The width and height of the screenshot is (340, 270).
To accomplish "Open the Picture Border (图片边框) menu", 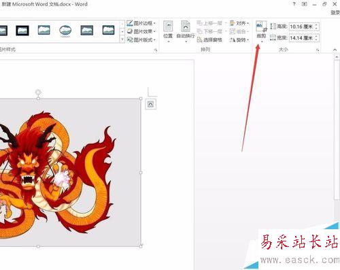I will [141, 23].
